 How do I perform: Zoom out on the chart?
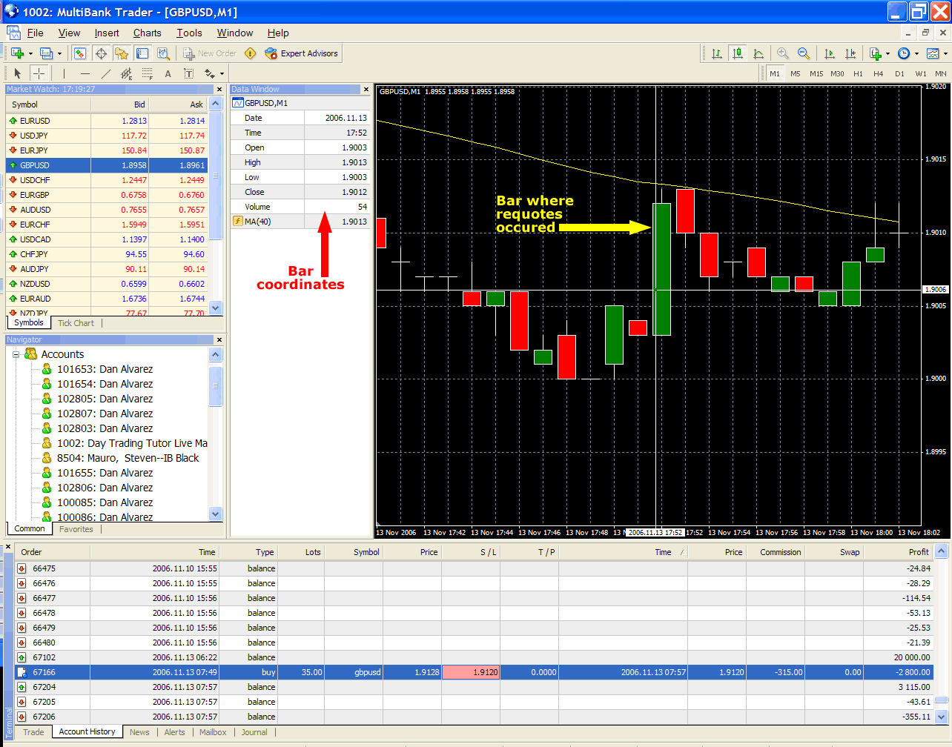pyautogui.click(x=803, y=53)
